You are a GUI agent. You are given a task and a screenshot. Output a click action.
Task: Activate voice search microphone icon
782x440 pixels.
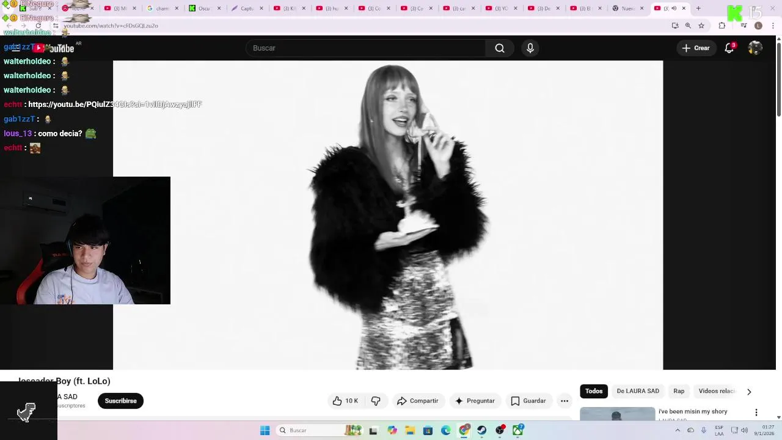(530, 48)
